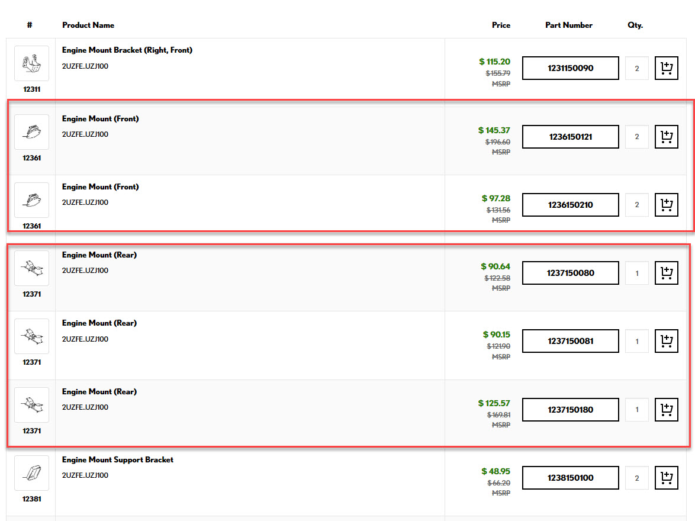Add part 1237150080 to cart
This screenshot has height=521, width=695.
coord(666,273)
